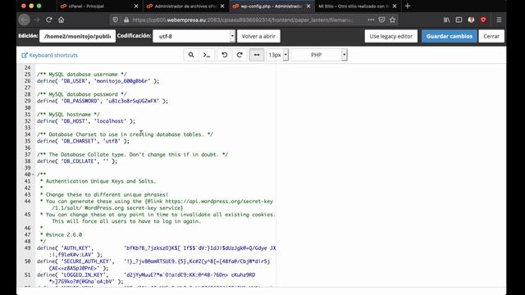Close the editor with Cerrar

tap(491, 36)
